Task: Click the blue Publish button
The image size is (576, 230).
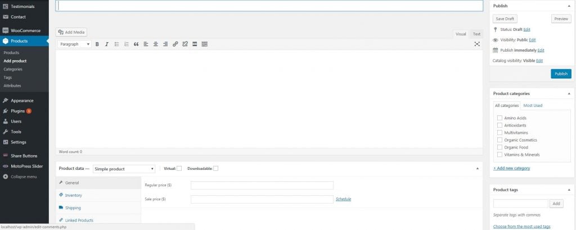Action: point(561,74)
